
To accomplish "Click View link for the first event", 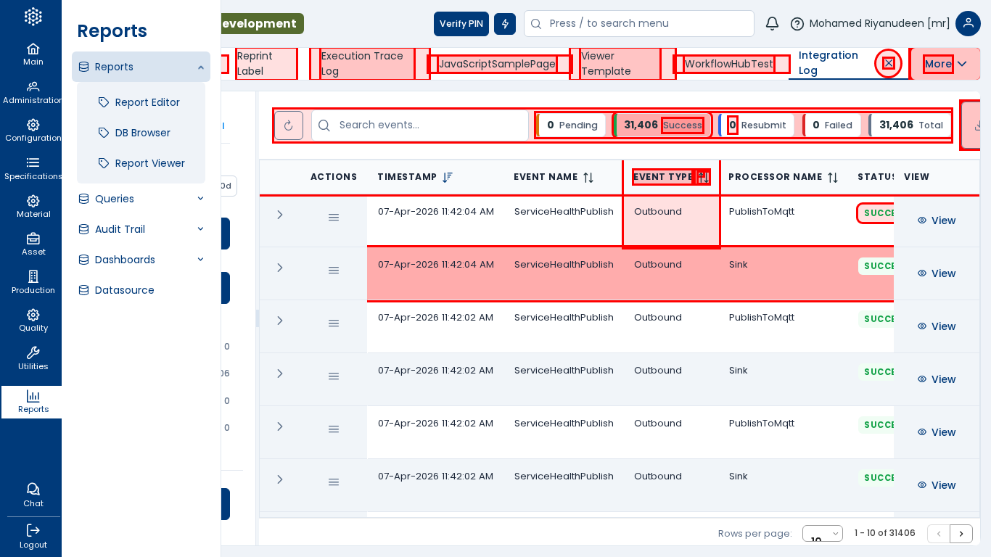I will pyautogui.click(x=936, y=220).
